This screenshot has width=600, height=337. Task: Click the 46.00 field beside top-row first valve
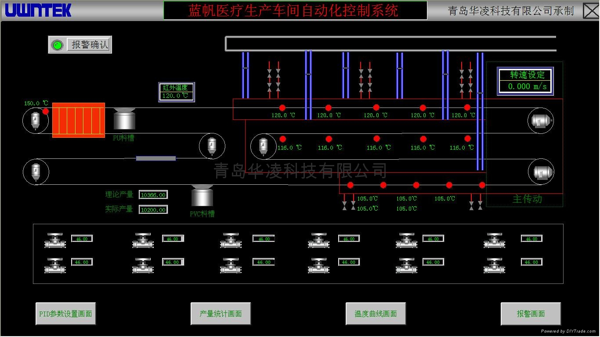click(x=82, y=239)
